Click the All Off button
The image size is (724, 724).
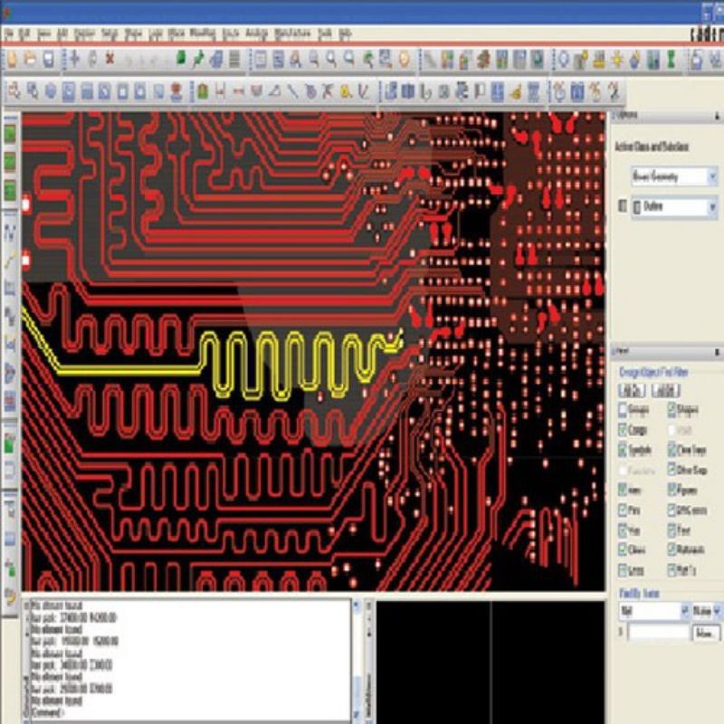666,391
